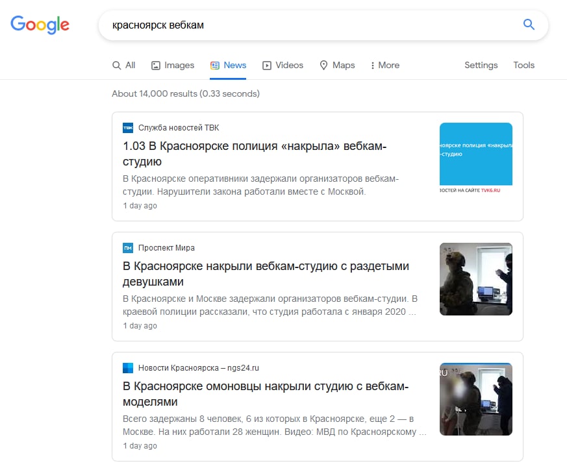The image size is (567, 468).
Task: Open the Maps tab
Action: (337, 65)
